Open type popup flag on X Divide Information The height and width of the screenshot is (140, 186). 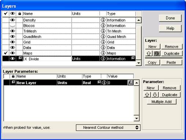[x=133, y=58]
